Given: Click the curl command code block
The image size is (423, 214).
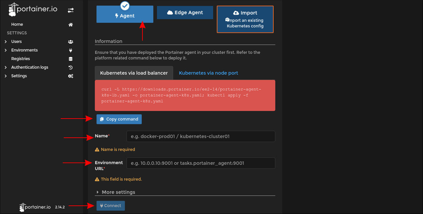Looking at the screenshot, I should click(185, 95).
